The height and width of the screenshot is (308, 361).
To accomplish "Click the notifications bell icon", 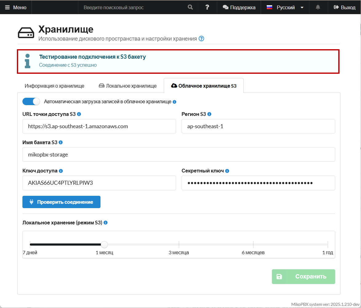I will pos(318,7).
